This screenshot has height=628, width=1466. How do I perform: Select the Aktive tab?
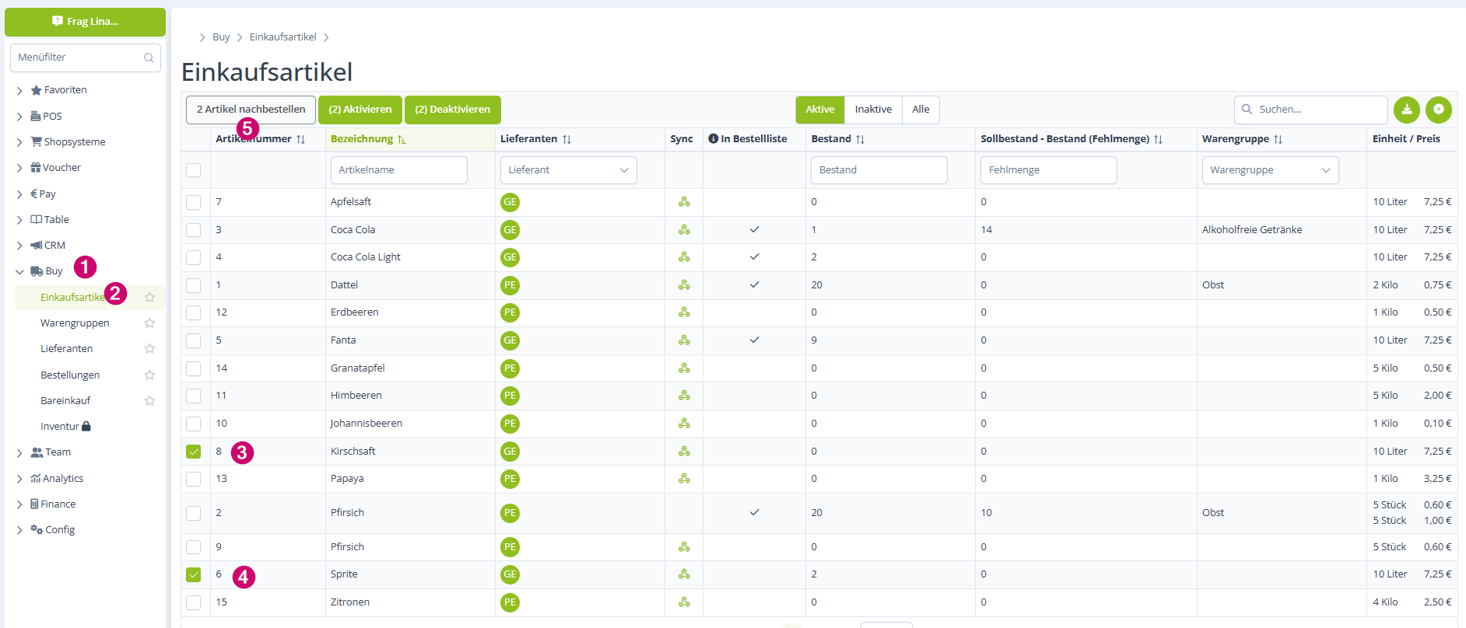point(820,110)
